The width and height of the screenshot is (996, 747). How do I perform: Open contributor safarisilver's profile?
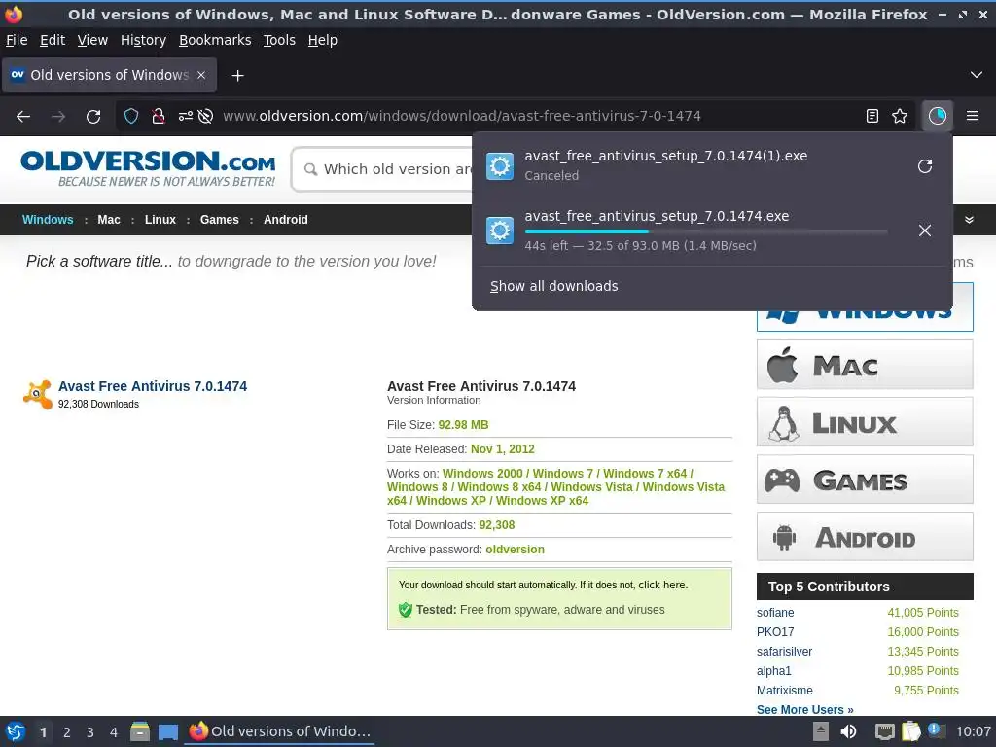click(x=785, y=652)
